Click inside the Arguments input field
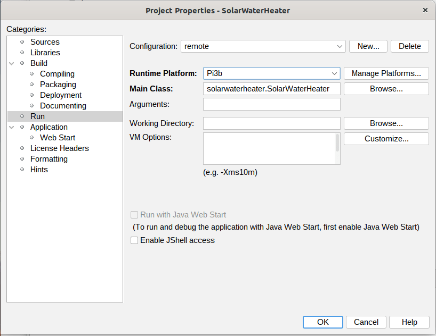 point(271,104)
